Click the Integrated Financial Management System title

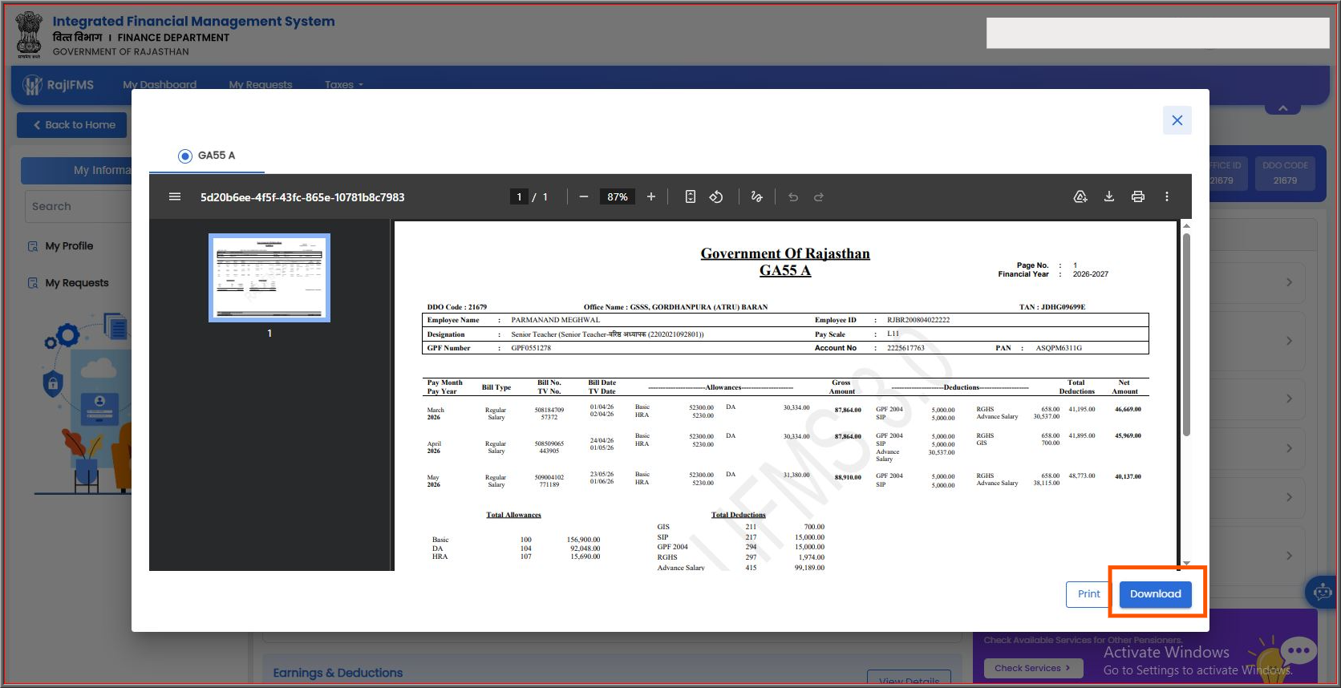tap(194, 22)
